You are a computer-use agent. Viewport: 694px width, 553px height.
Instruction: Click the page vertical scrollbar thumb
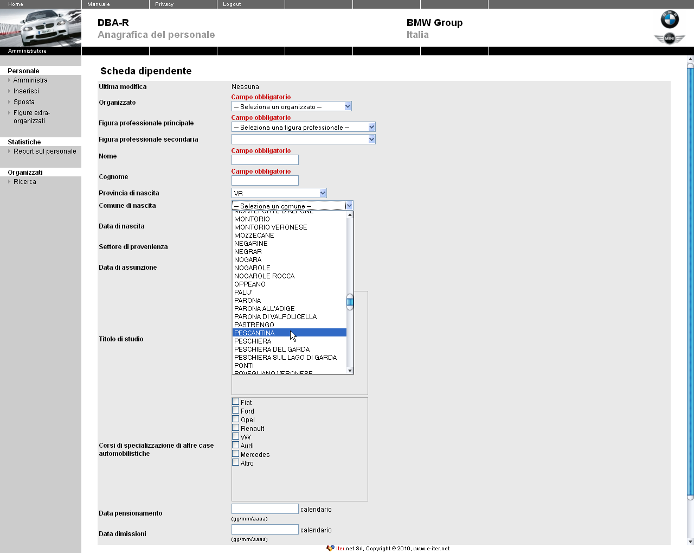[690, 281]
